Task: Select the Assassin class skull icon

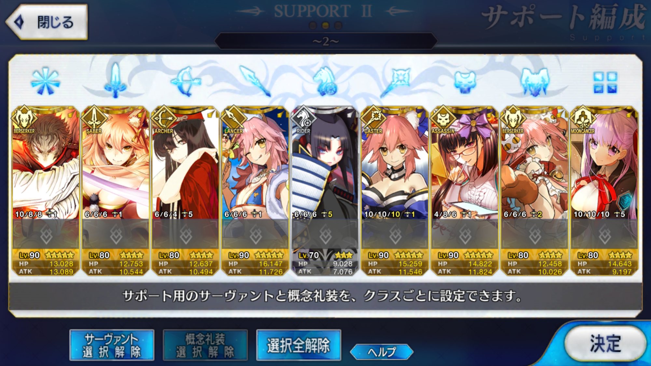Action: click(x=464, y=82)
